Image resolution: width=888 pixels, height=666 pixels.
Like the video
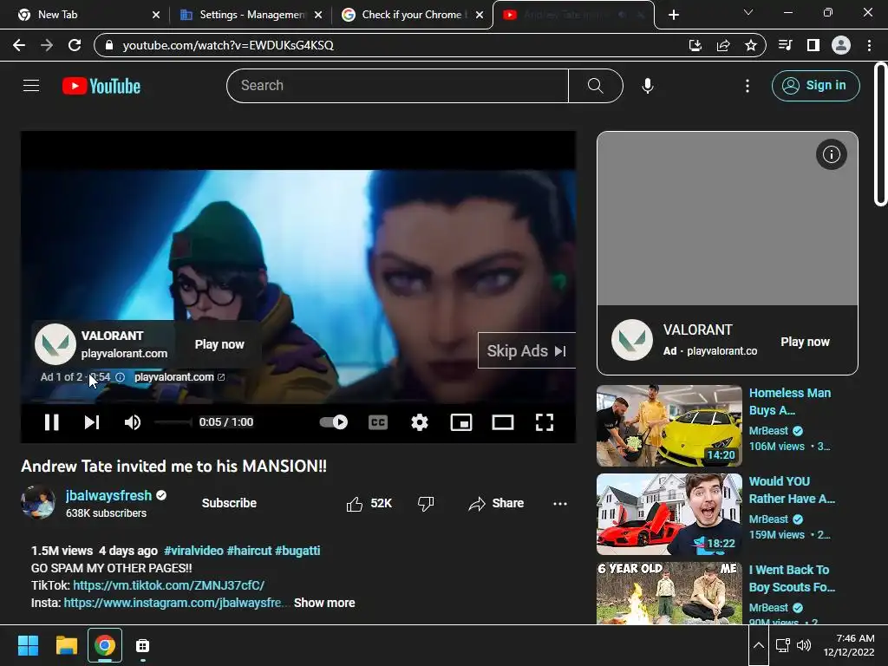pos(369,504)
